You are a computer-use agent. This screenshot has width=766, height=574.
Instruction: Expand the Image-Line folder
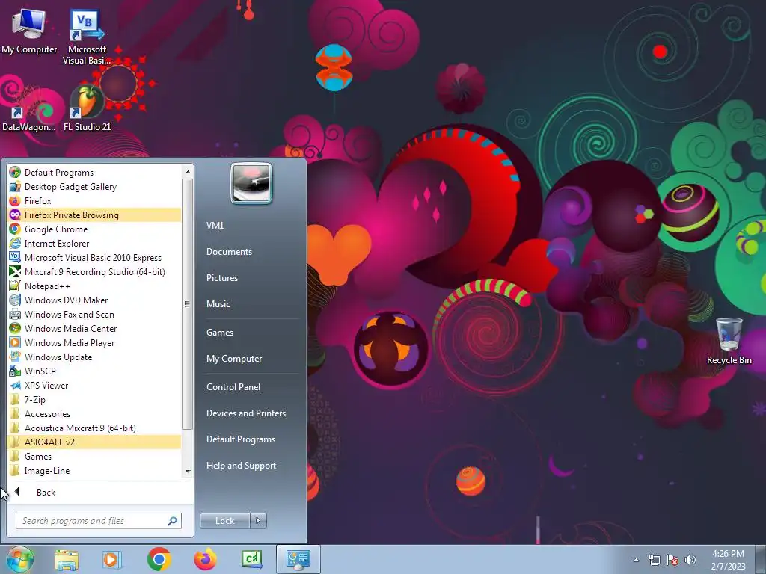95,470
